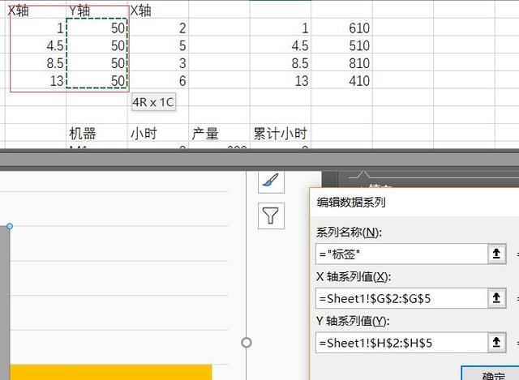The width and height of the screenshot is (519, 380).
Task: Open the chart filters funnel button
Action: click(271, 216)
